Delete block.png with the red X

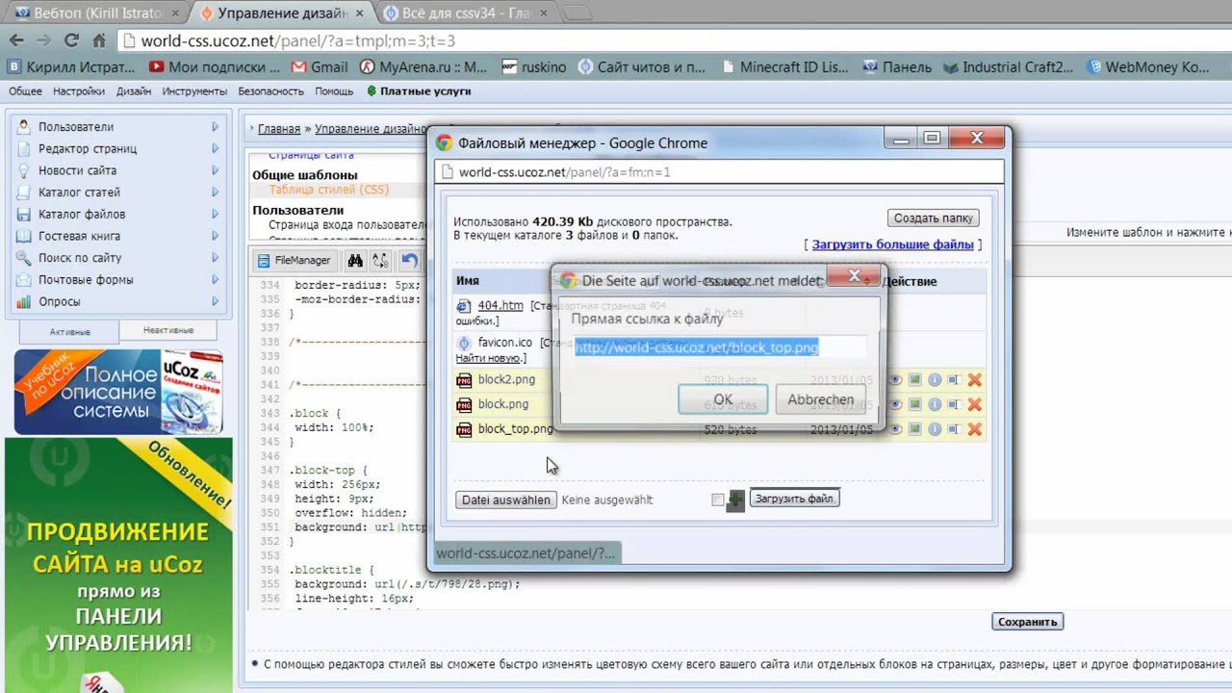(x=974, y=404)
